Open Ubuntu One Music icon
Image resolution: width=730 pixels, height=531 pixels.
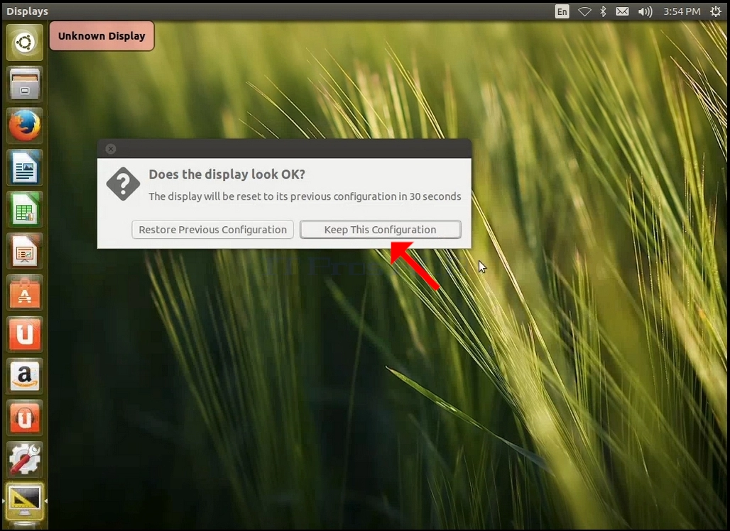25,418
